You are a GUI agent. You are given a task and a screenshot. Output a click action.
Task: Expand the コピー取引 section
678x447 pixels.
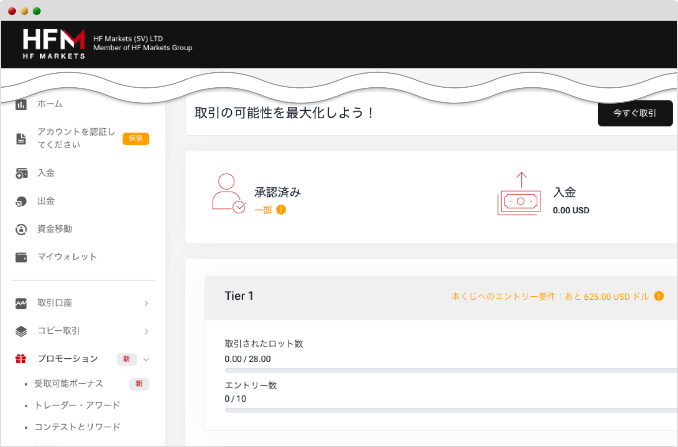(146, 331)
